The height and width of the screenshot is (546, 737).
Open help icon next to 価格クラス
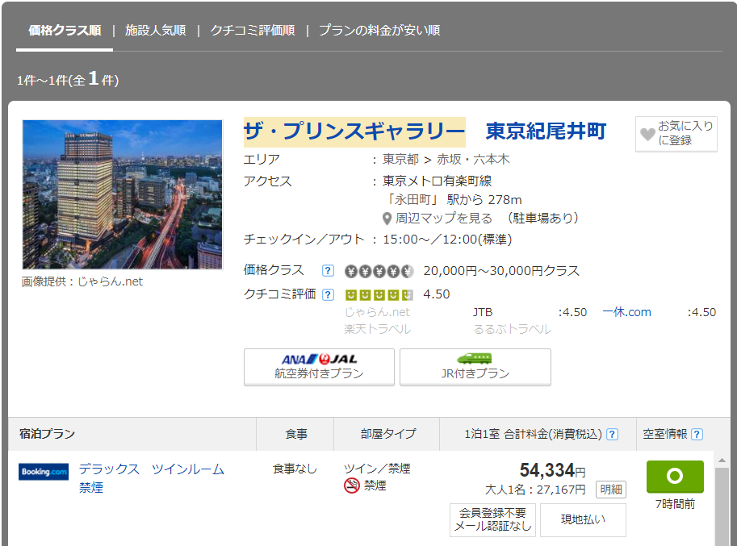click(328, 271)
